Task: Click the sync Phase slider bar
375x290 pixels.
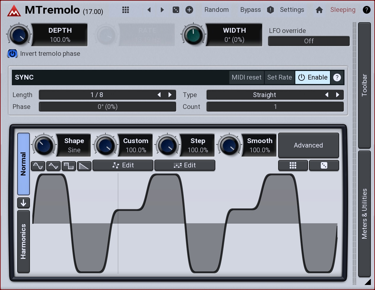Action: click(108, 107)
